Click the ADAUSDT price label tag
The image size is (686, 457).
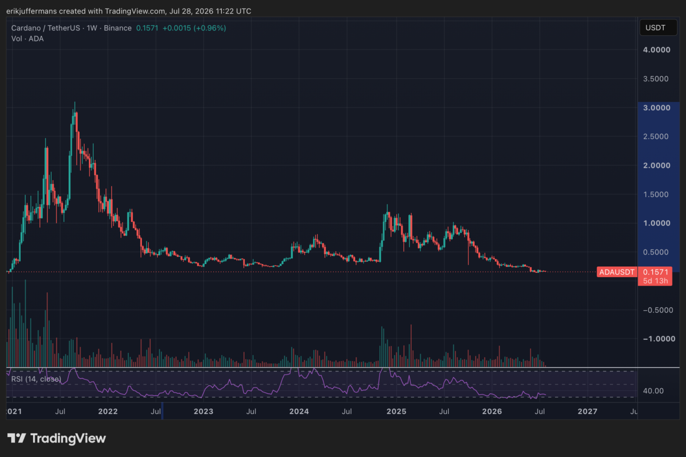tap(617, 272)
